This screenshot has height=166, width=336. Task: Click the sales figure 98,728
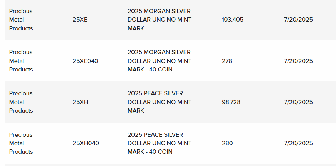231,102
